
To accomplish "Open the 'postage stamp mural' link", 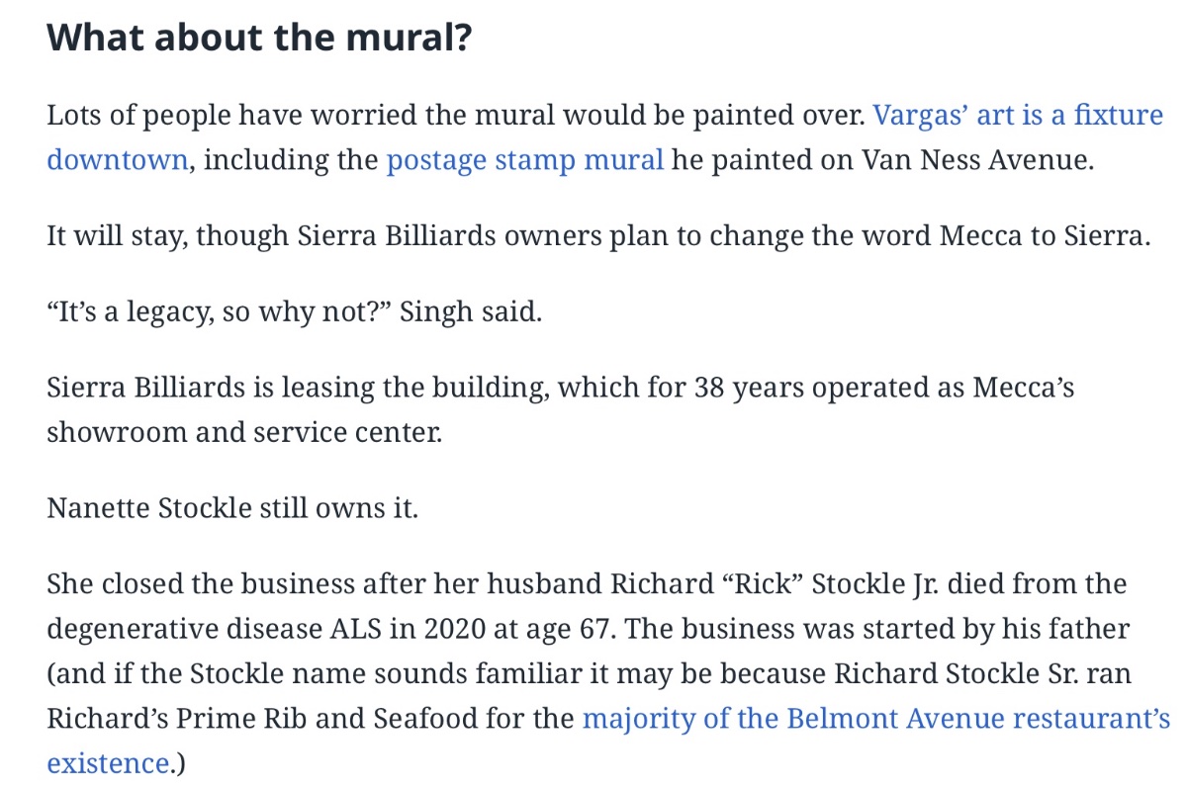I will [x=524, y=159].
